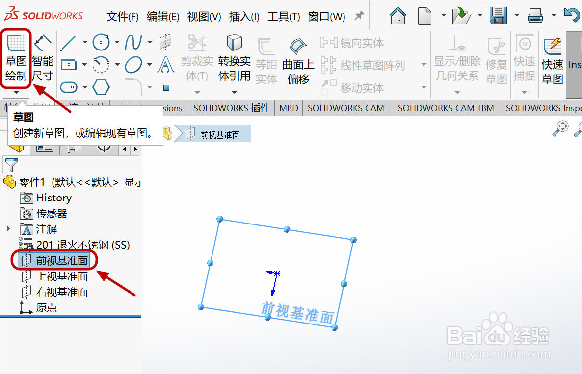This screenshot has width=582, height=374.
Task: Select 传感器 (Sensors) in feature tree
Action: [43, 214]
